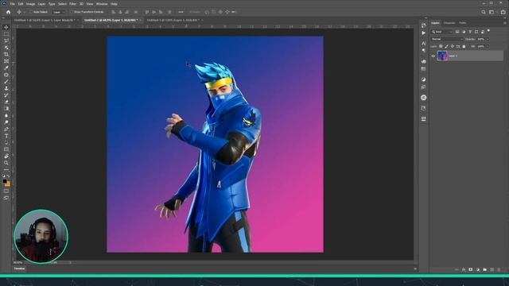Select the Dodge tool

(x=6, y=122)
